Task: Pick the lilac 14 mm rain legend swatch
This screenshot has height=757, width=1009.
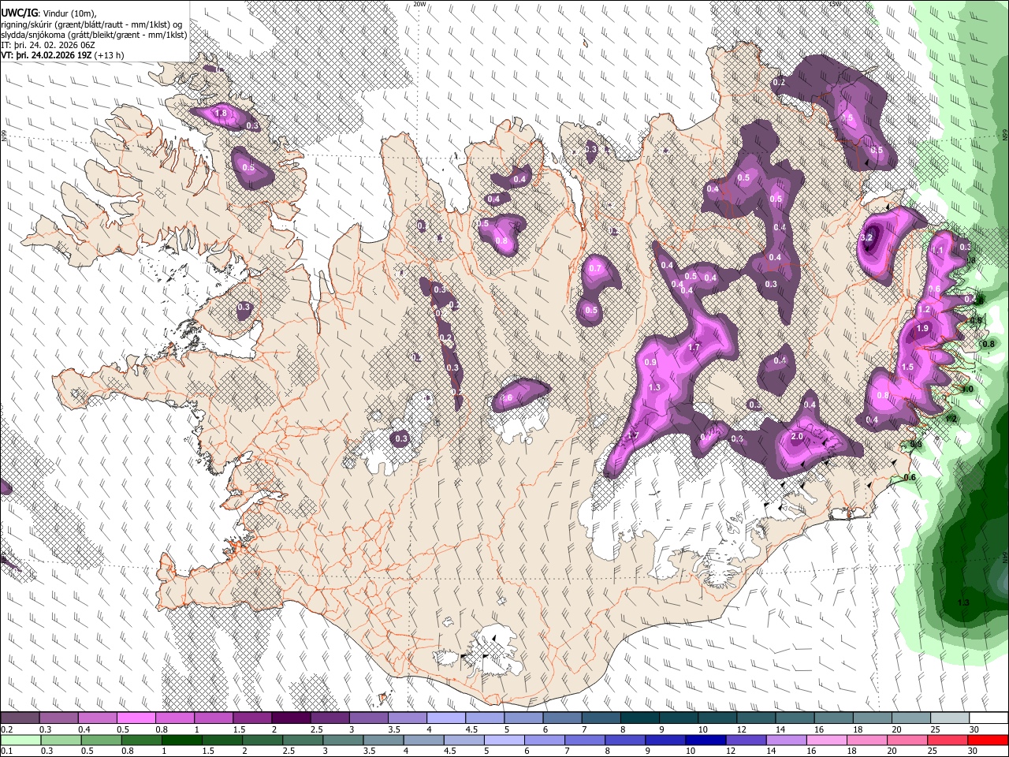Action: 785,740
